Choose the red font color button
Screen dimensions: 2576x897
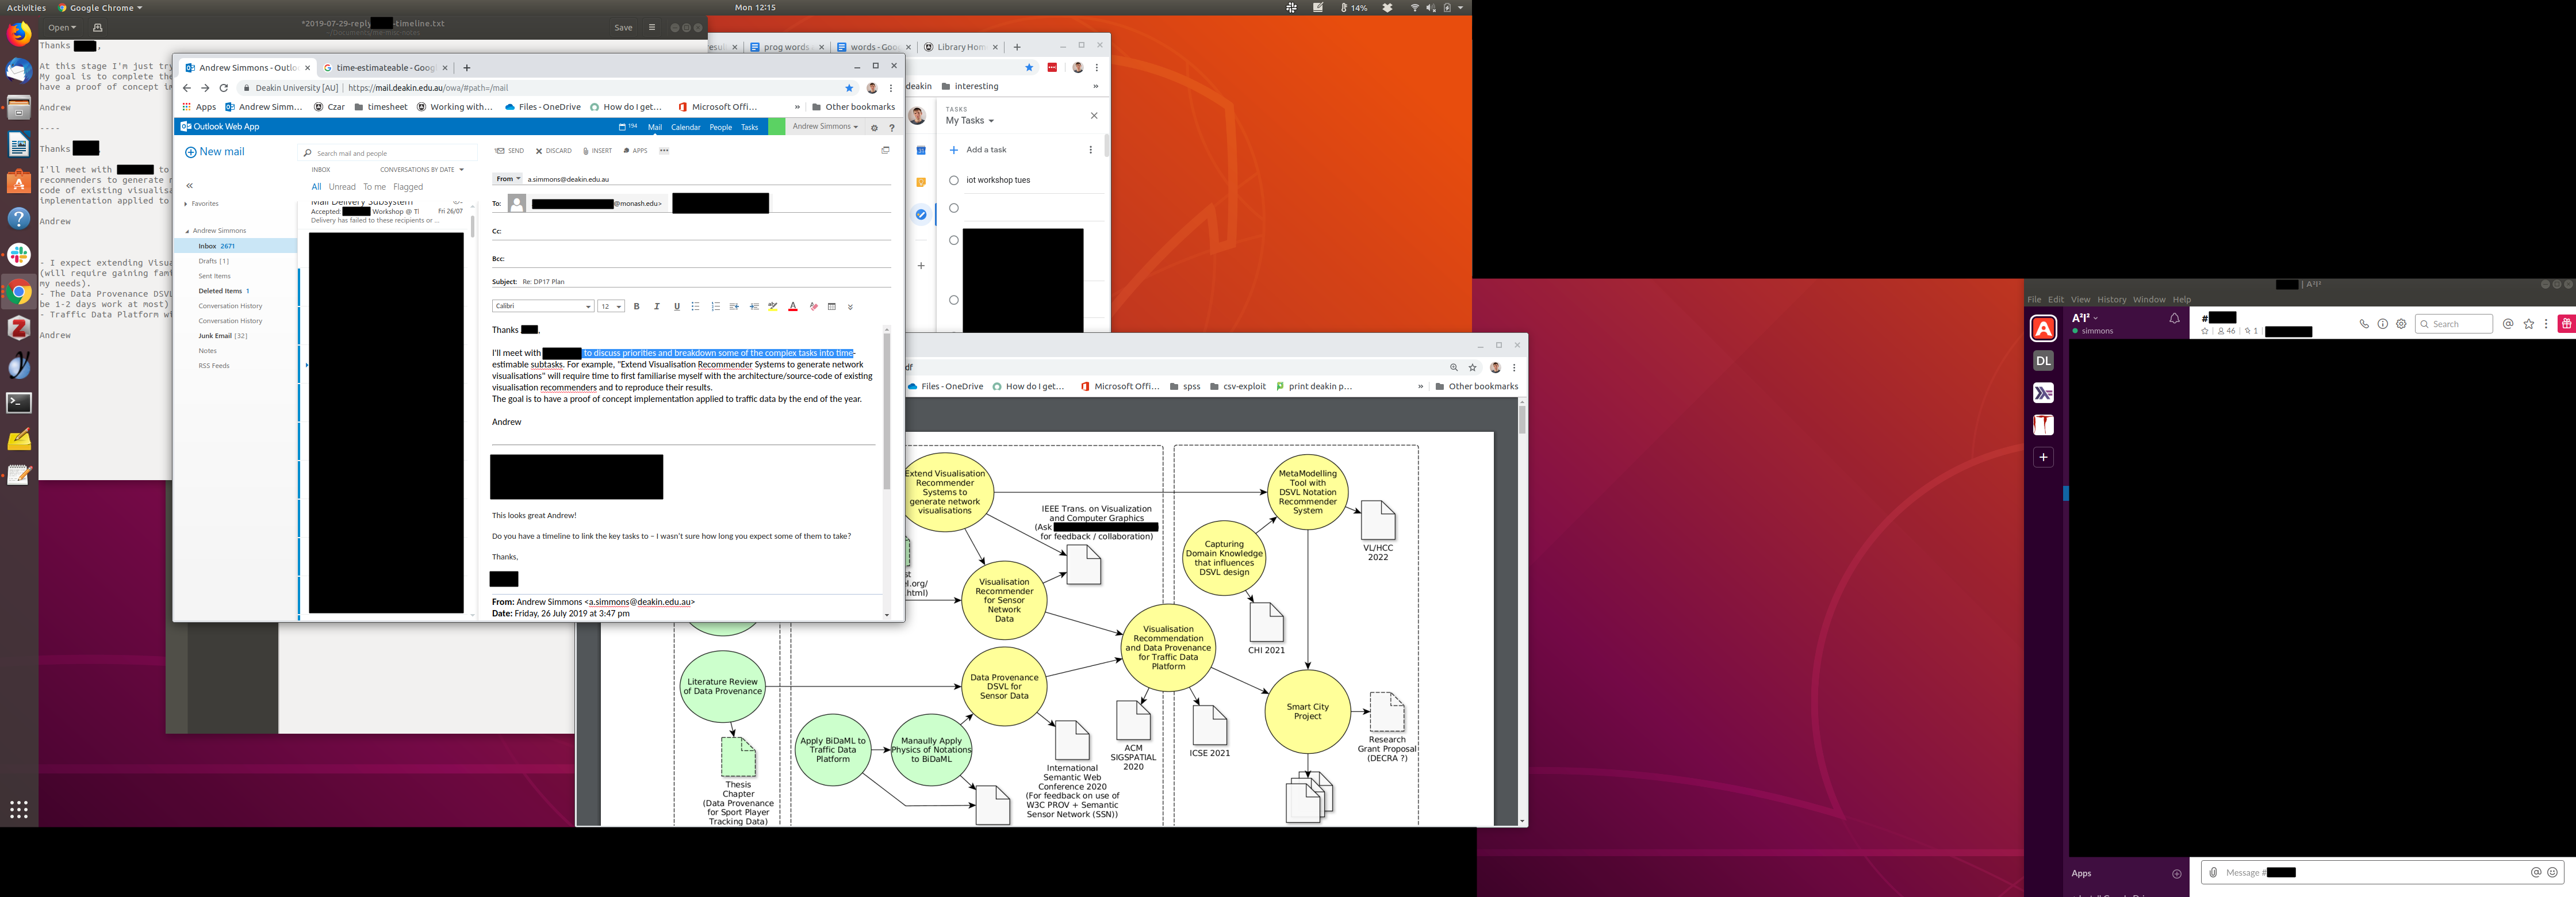pos(793,306)
